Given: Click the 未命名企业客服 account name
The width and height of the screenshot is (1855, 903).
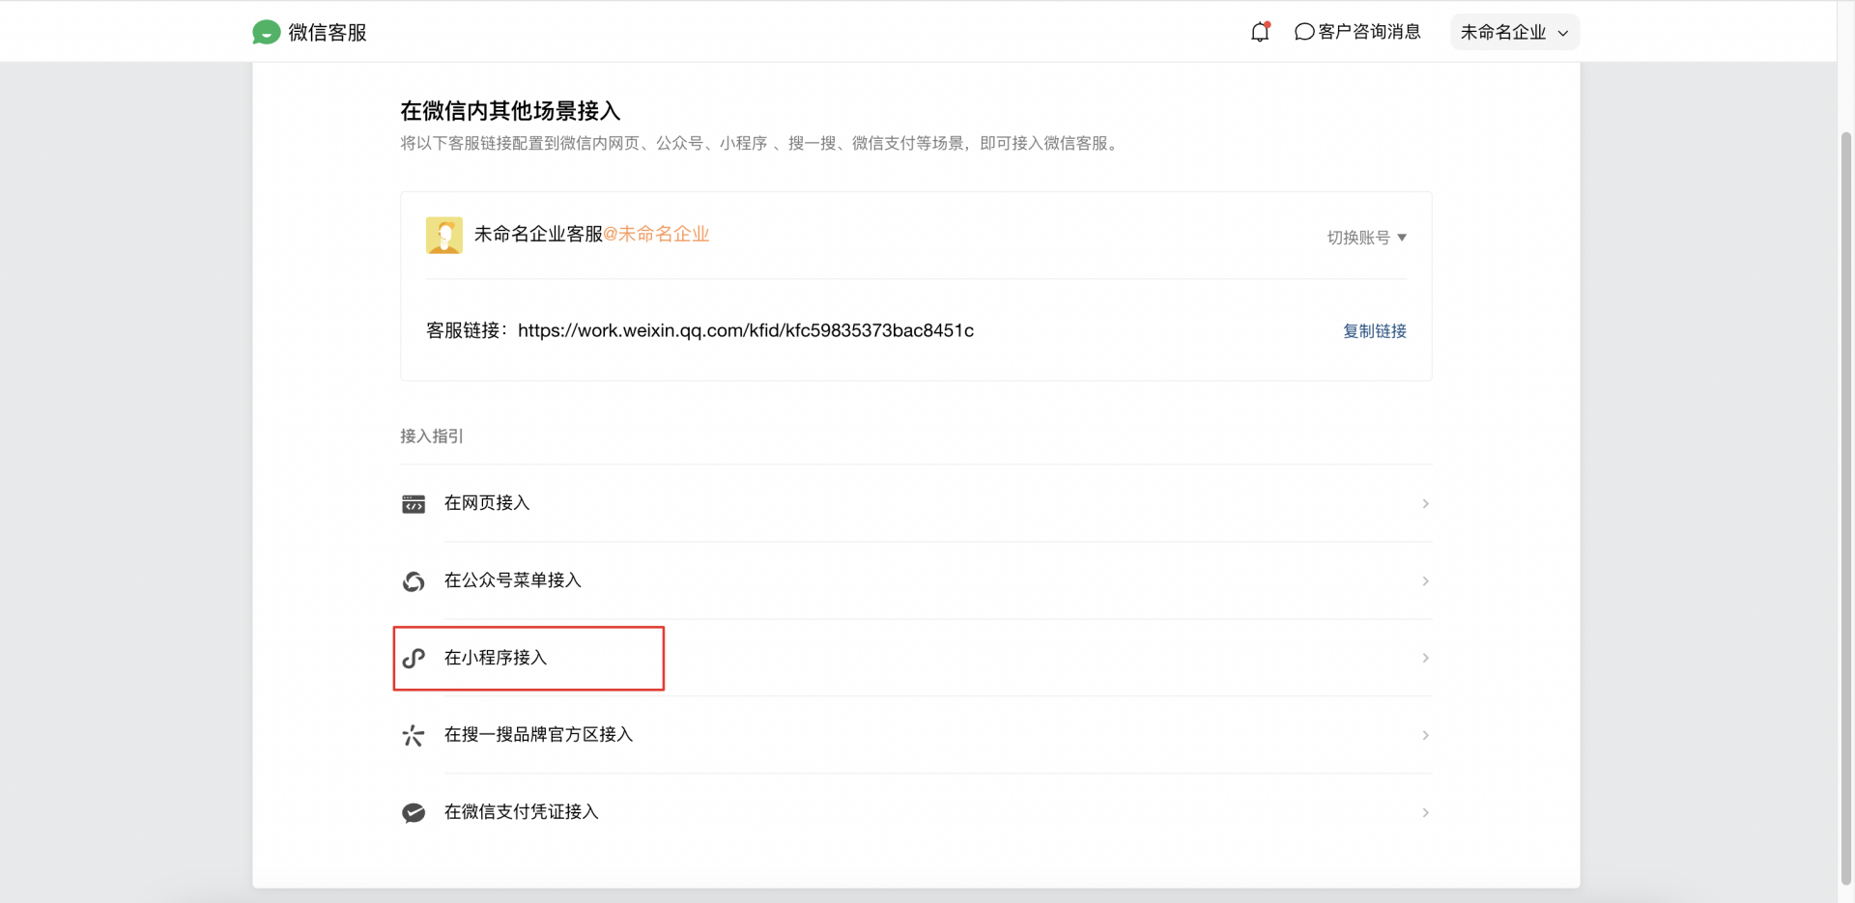Looking at the screenshot, I should click(538, 234).
